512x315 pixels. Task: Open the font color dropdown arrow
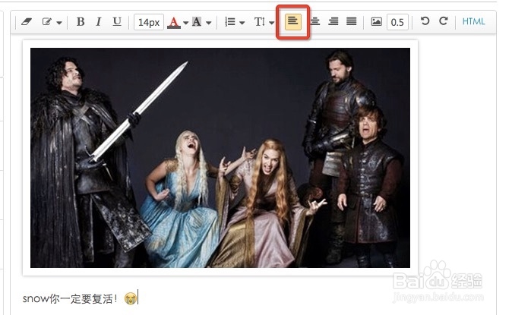185,23
